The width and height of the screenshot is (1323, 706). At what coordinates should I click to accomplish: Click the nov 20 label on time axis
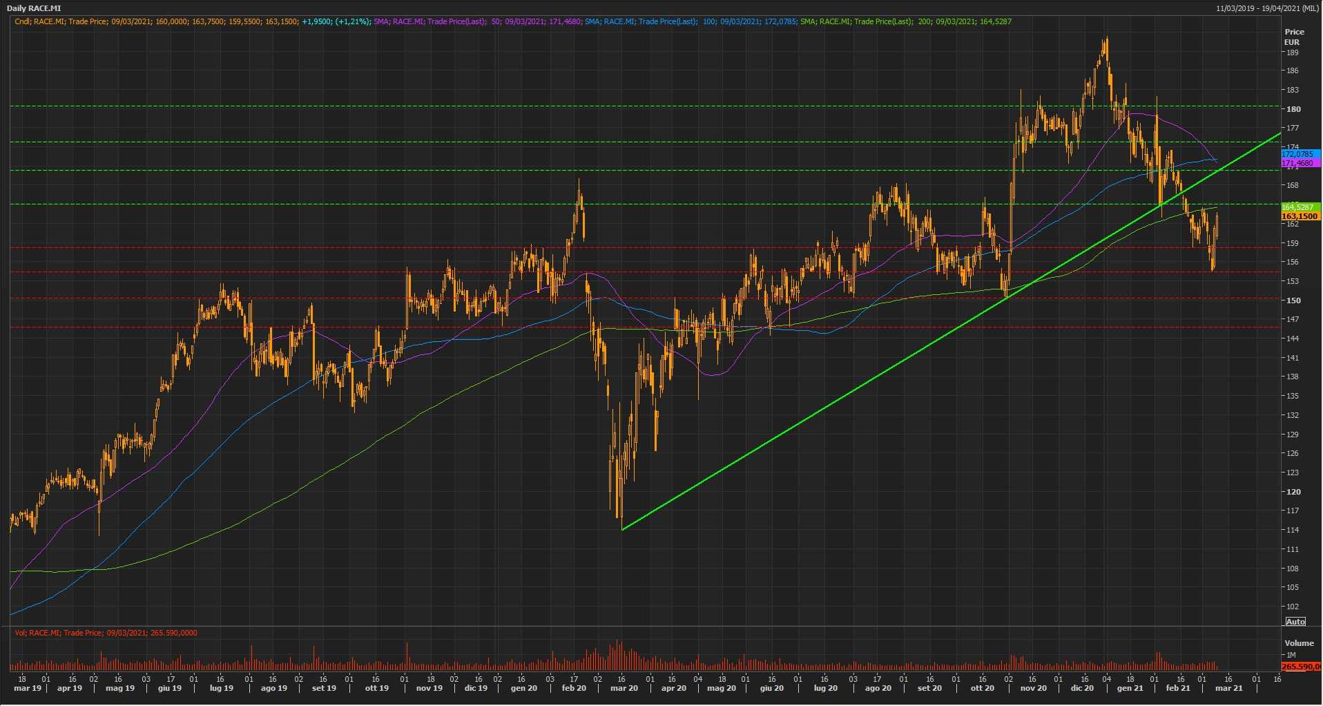click(x=1033, y=688)
